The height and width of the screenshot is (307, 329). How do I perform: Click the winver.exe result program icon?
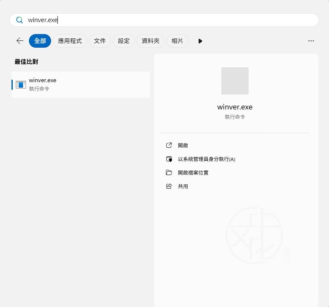pyautogui.click(x=21, y=85)
